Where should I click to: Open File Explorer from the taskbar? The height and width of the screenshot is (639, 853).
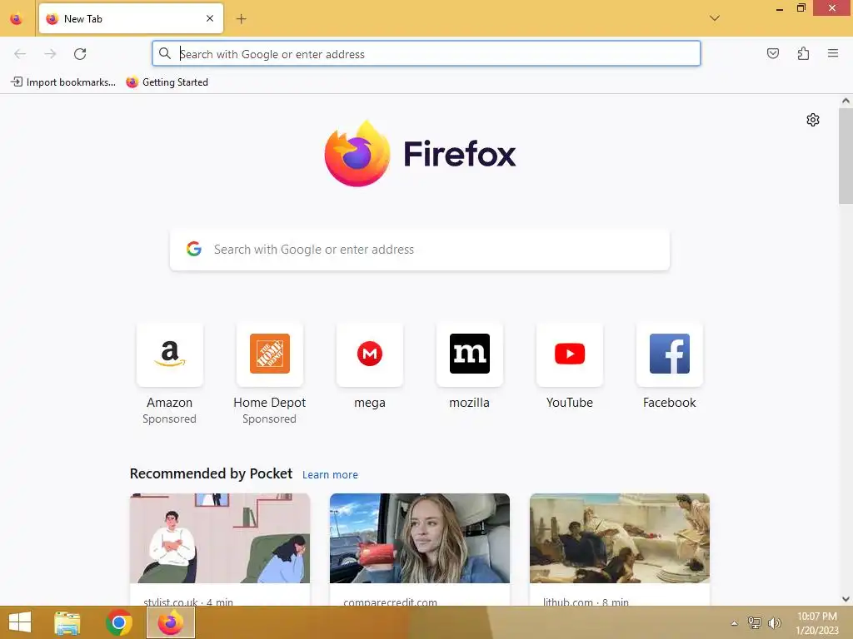[x=67, y=622]
